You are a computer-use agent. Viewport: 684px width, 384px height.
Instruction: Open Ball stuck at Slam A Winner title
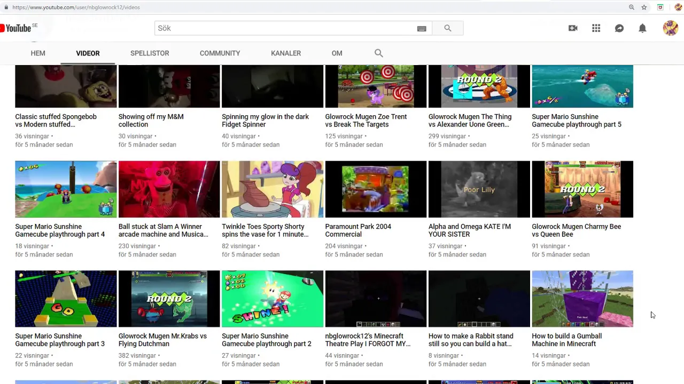163,230
